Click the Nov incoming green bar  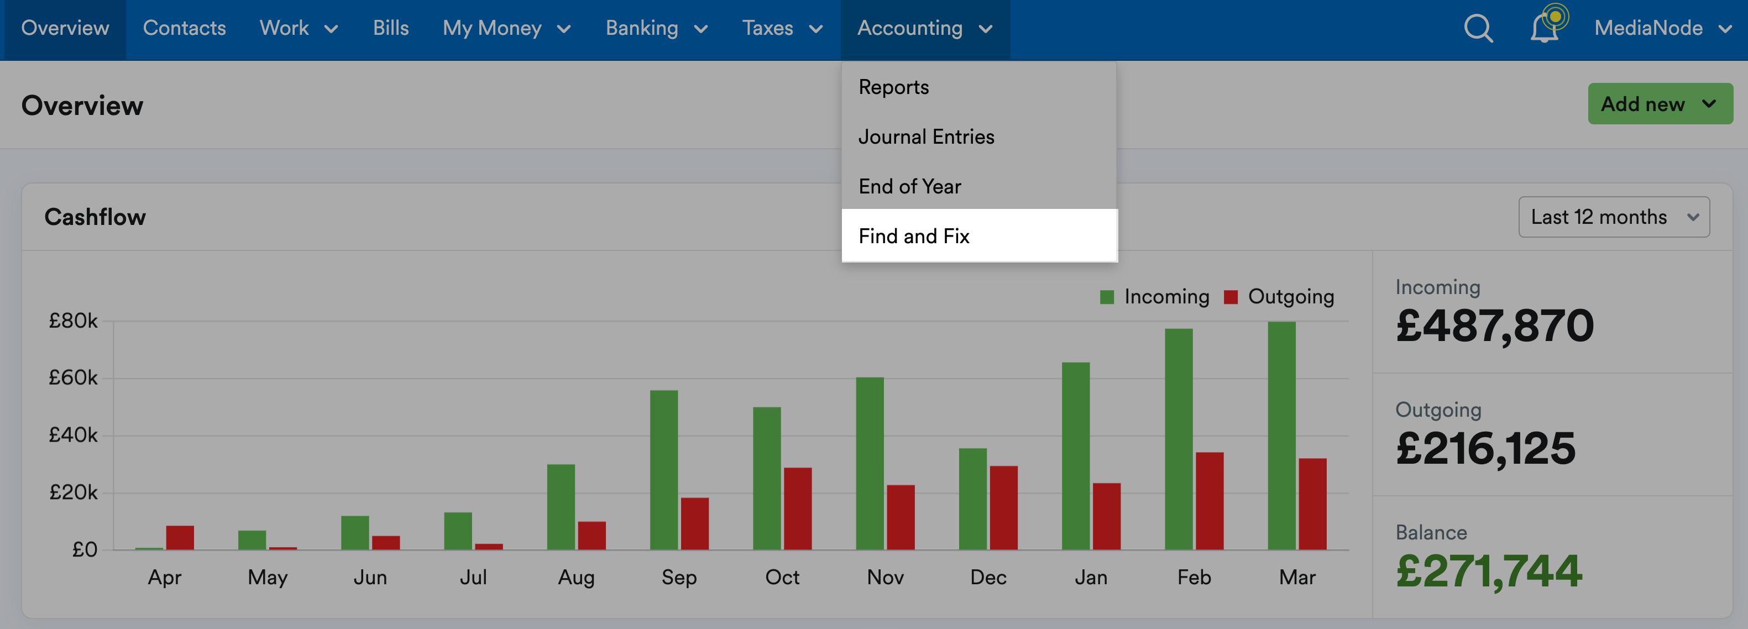869,463
